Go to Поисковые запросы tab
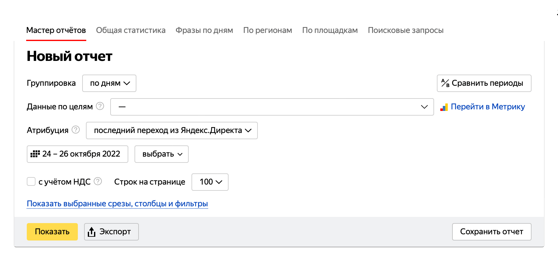558x261 pixels. tap(405, 30)
